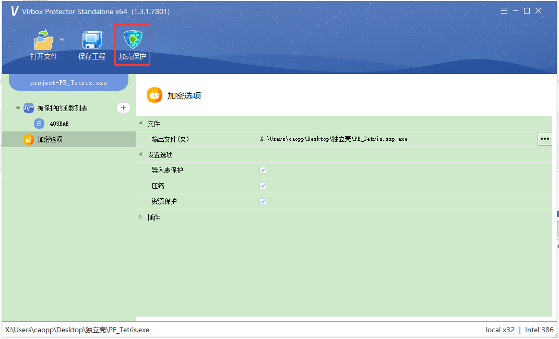Click the Virbox V logo in title bar

pos(14,11)
